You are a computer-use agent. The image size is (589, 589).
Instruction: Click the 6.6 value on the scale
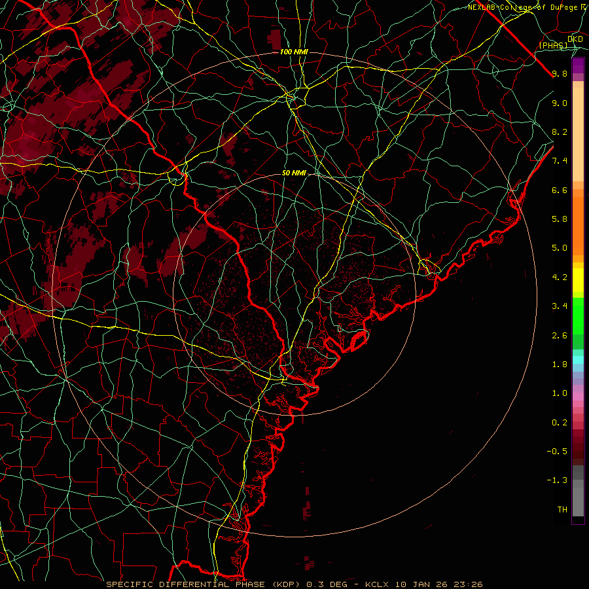click(x=560, y=190)
